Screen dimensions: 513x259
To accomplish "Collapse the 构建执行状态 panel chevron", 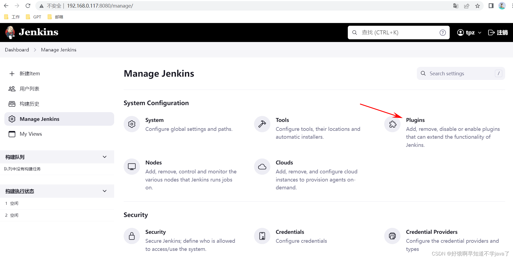I will coord(105,191).
